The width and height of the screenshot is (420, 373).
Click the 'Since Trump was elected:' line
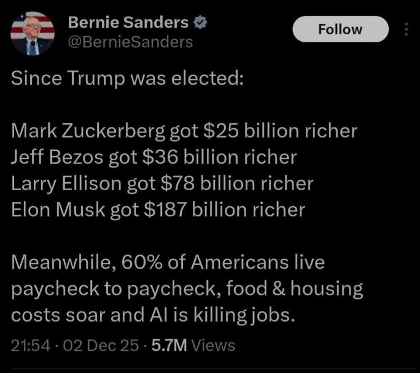coord(127,80)
